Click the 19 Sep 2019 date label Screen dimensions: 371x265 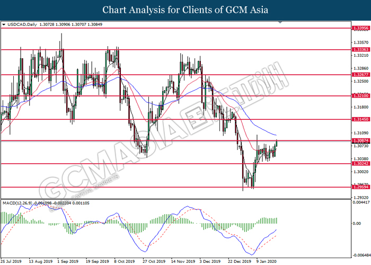(x=97, y=261)
